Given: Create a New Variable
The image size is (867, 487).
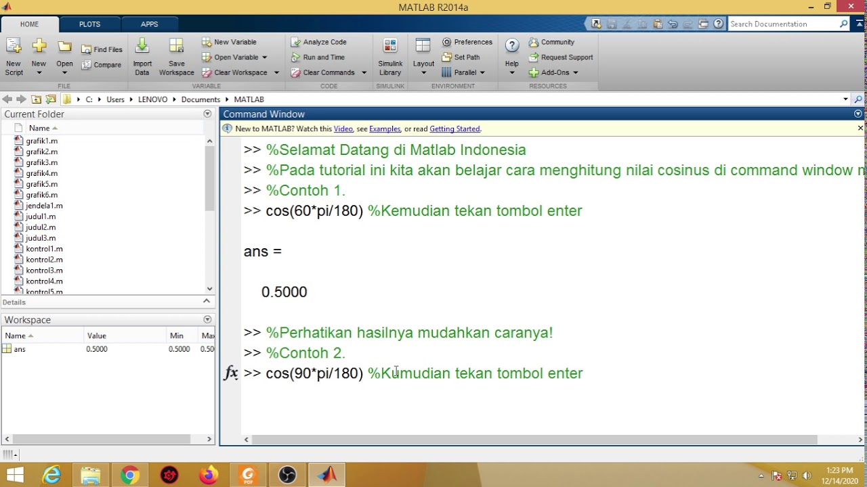Looking at the screenshot, I should tap(229, 42).
